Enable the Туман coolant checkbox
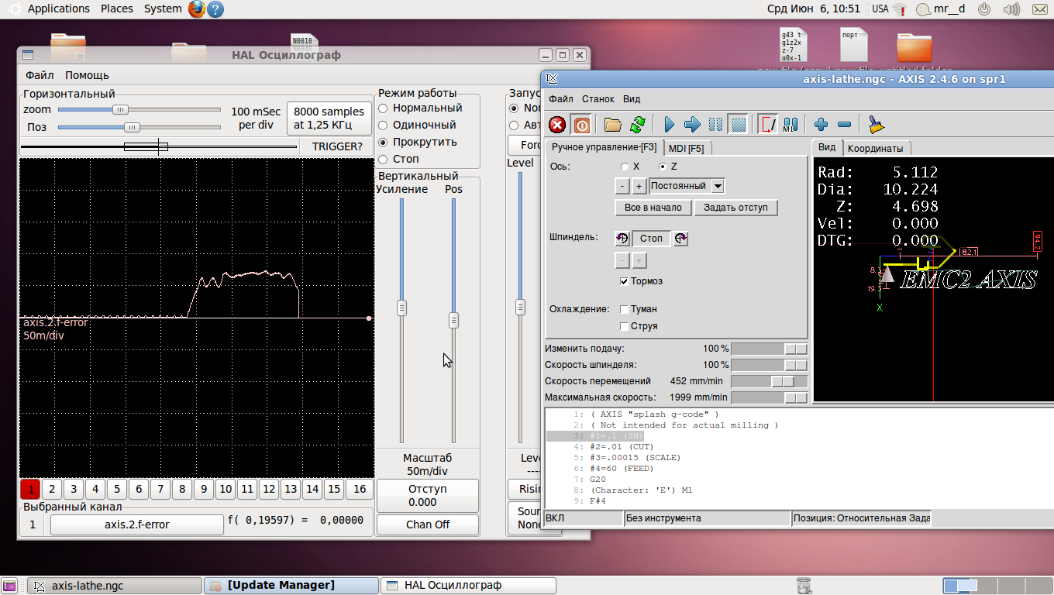This screenshot has height=595, width=1054. 625,309
